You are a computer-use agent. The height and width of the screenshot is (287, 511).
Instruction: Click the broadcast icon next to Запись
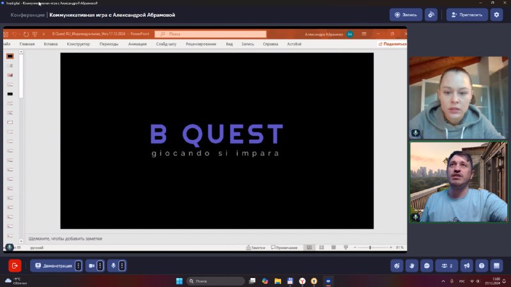[x=431, y=15]
